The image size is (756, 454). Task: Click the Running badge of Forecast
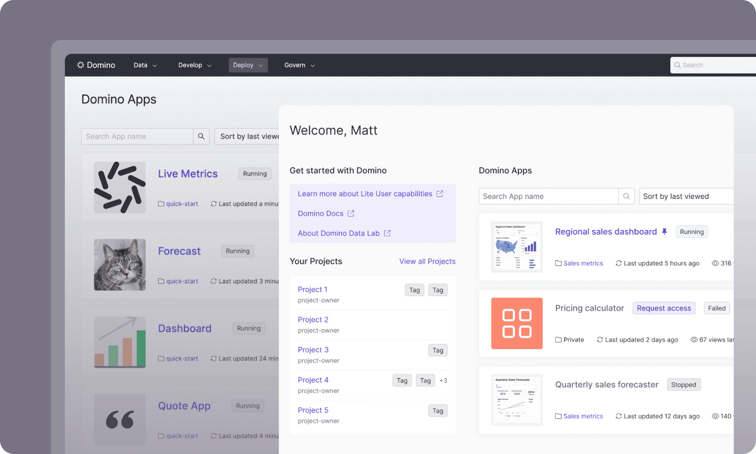[x=238, y=251]
